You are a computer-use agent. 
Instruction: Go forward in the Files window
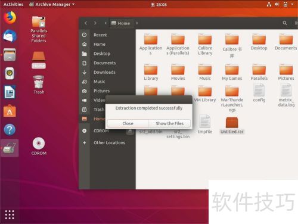[x=95, y=23]
